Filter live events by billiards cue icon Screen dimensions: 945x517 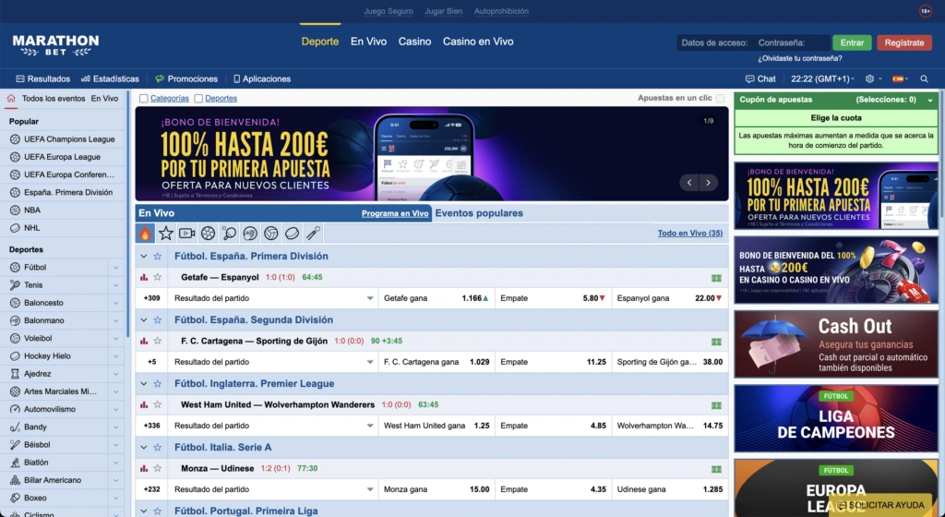pos(313,234)
